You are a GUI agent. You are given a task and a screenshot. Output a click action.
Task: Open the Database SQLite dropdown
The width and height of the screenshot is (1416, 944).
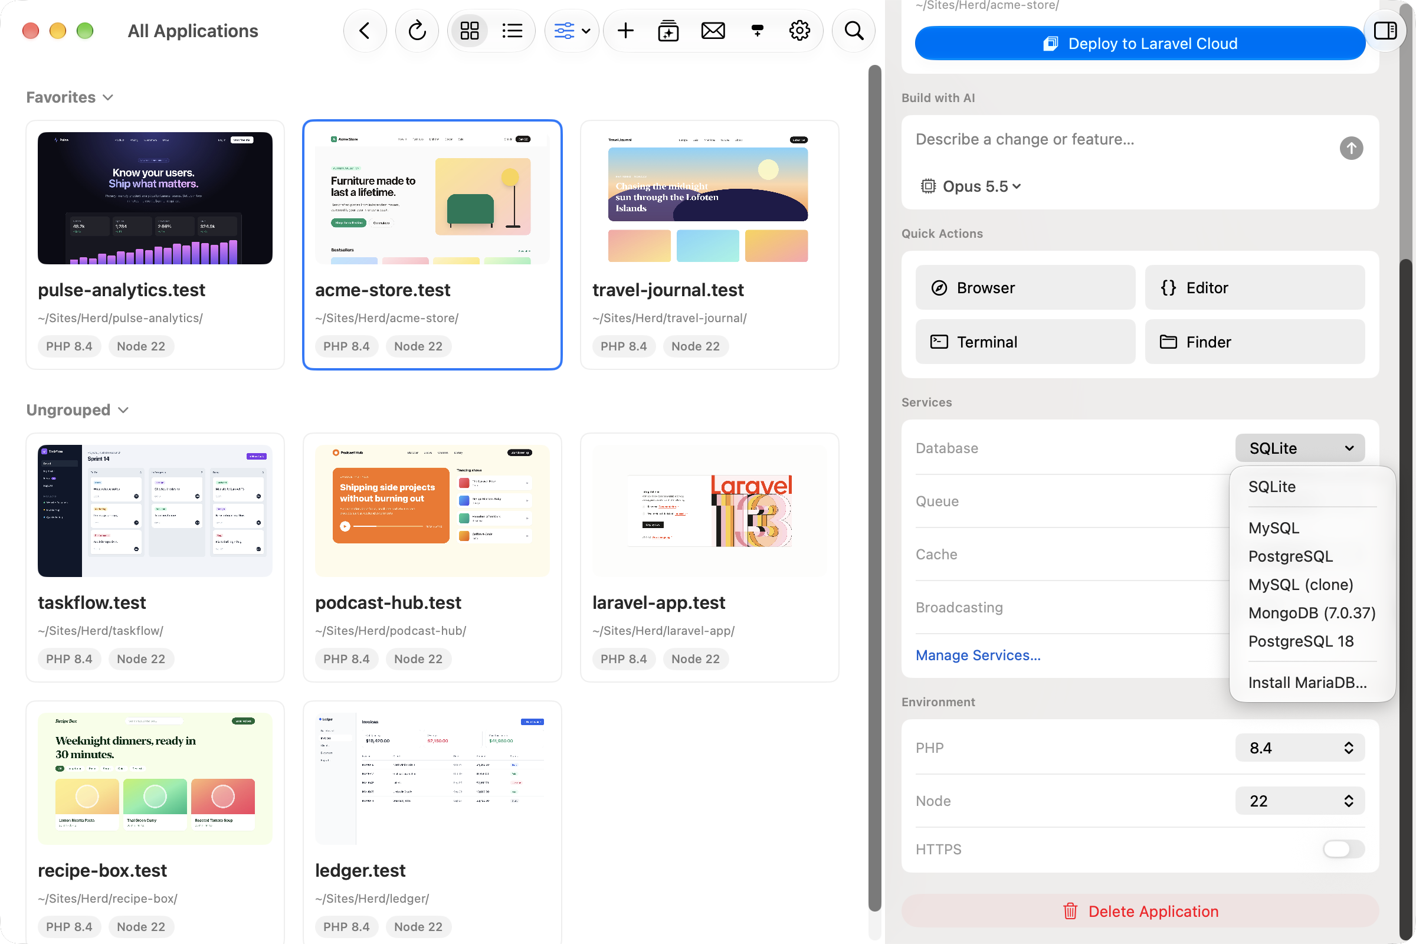pos(1300,448)
